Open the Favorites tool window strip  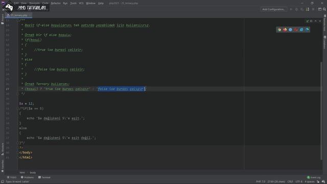point(2,166)
